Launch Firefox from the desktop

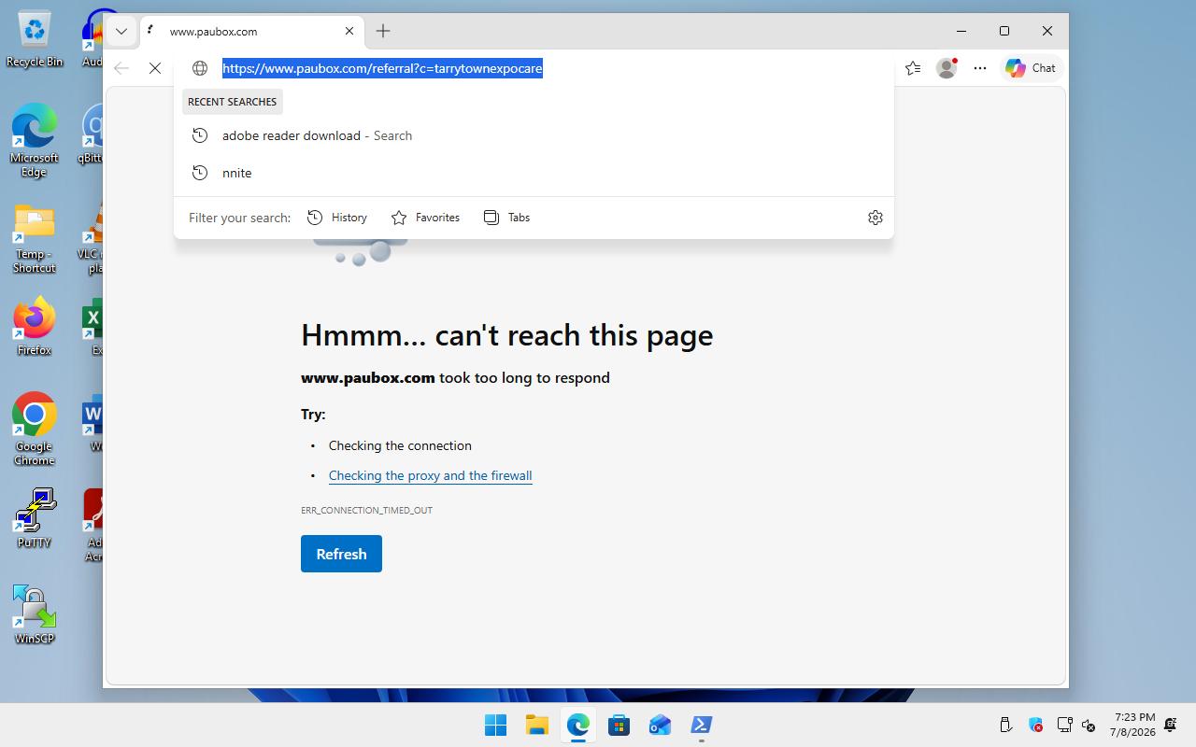pyautogui.click(x=35, y=327)
